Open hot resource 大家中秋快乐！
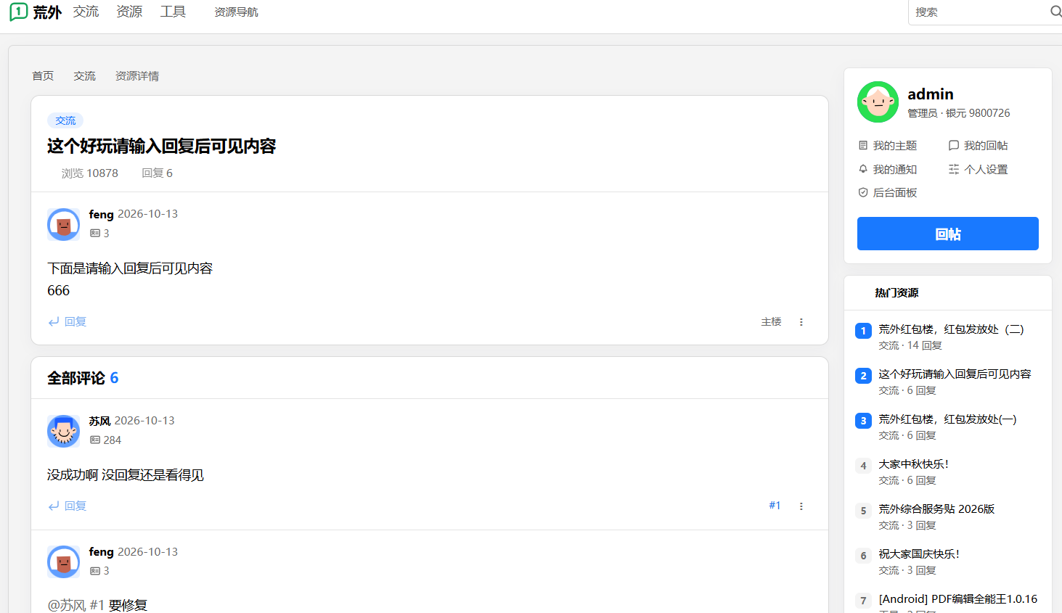Screen dimensions: 1062x613 point(914,464)
